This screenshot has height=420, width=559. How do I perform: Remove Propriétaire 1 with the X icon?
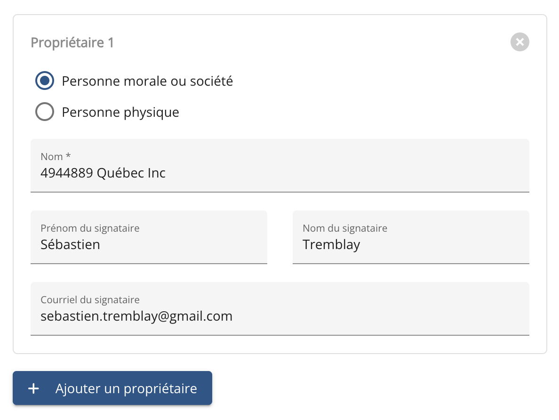[519, 42]
